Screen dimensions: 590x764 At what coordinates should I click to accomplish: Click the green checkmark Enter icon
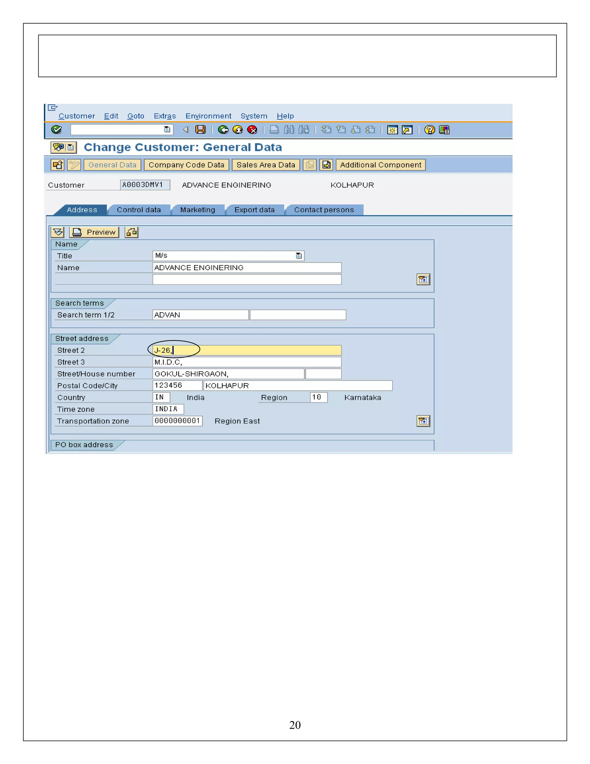click(x=56, y=130)
